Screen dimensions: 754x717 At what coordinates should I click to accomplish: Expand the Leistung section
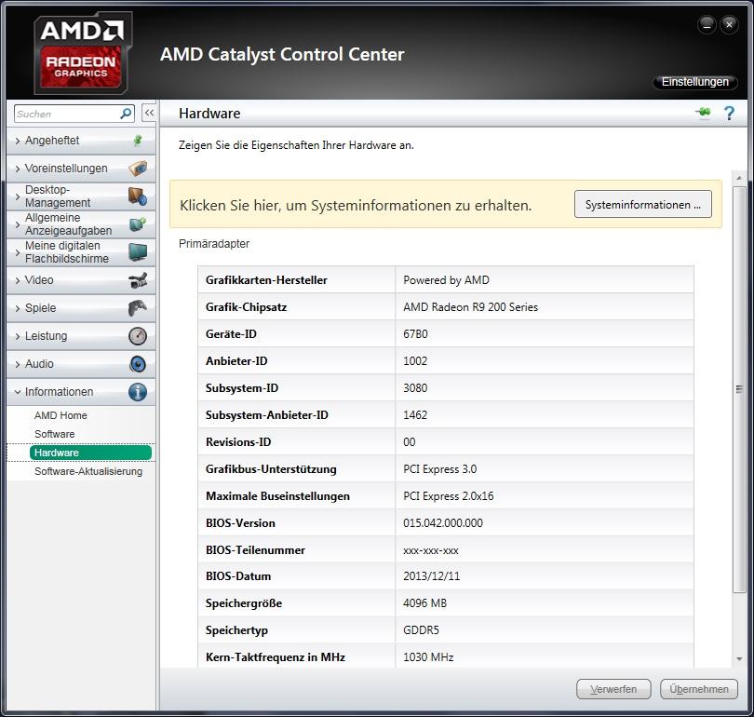pos(81,335)
